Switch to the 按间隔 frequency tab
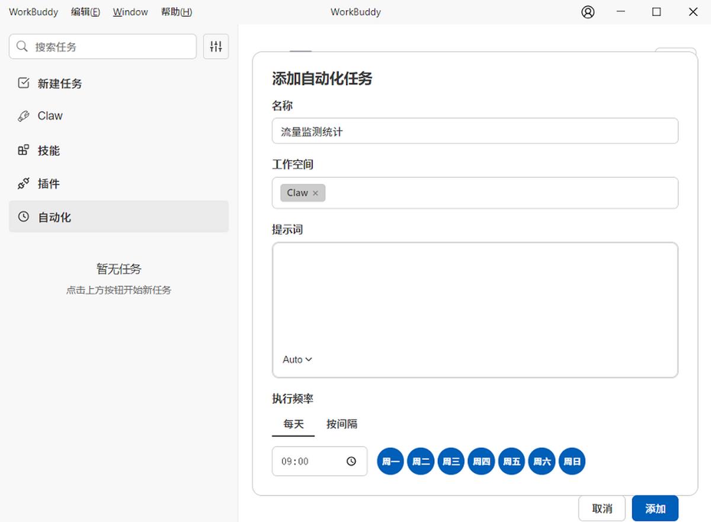The width and height of the screenshot is (711, 522). click(x=342, y=424)
